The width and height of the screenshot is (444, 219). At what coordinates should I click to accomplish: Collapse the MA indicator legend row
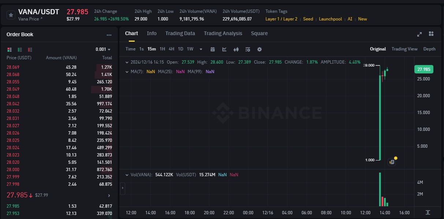[127, 72]
